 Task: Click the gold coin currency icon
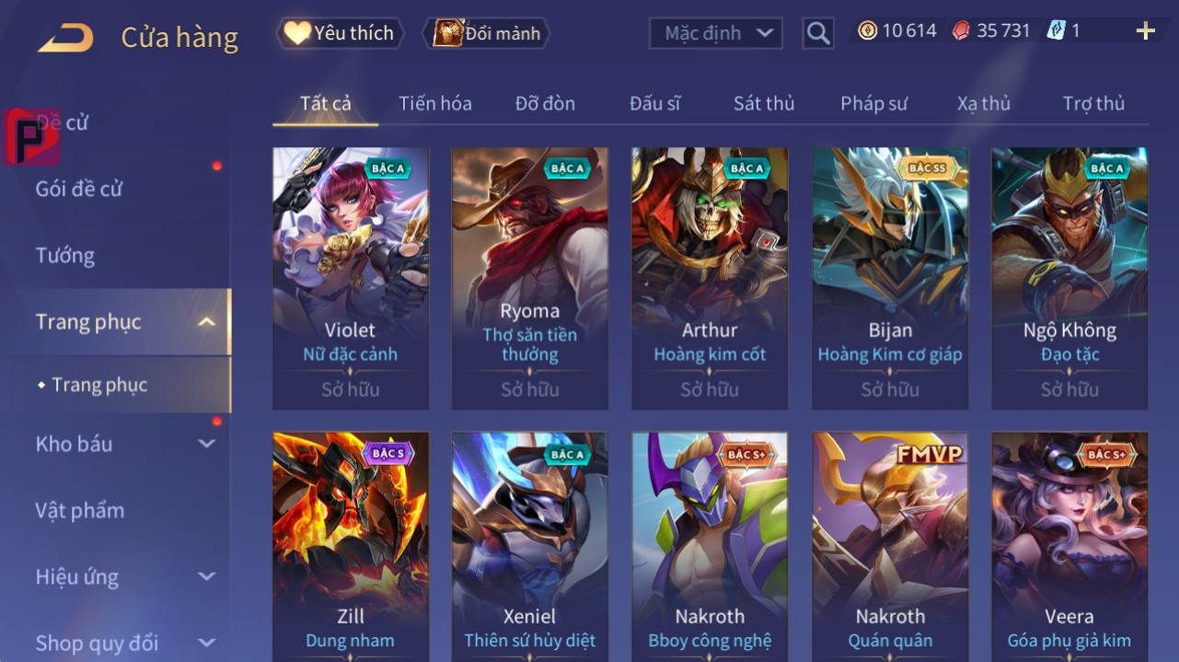pos(867,30)
